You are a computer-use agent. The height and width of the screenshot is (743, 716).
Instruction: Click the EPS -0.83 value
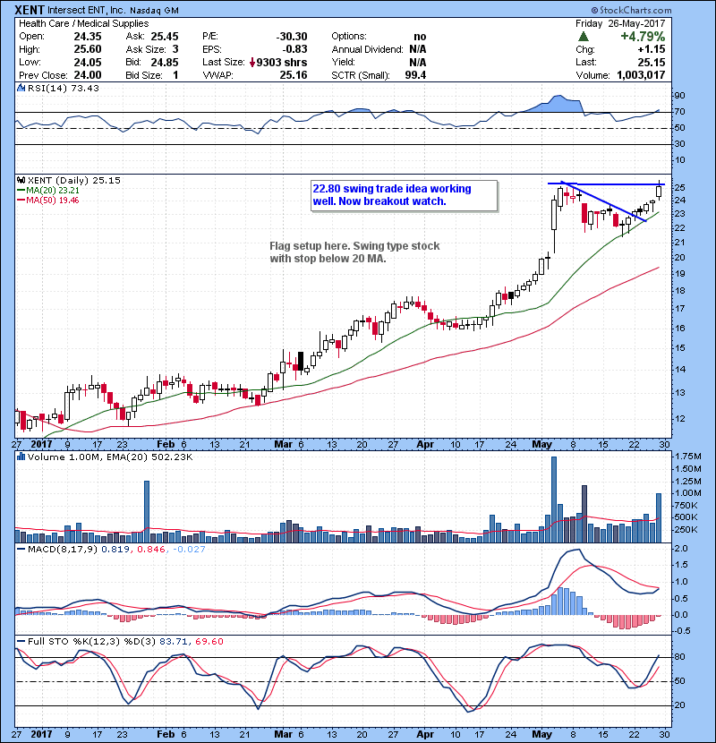tap(294, 49)
